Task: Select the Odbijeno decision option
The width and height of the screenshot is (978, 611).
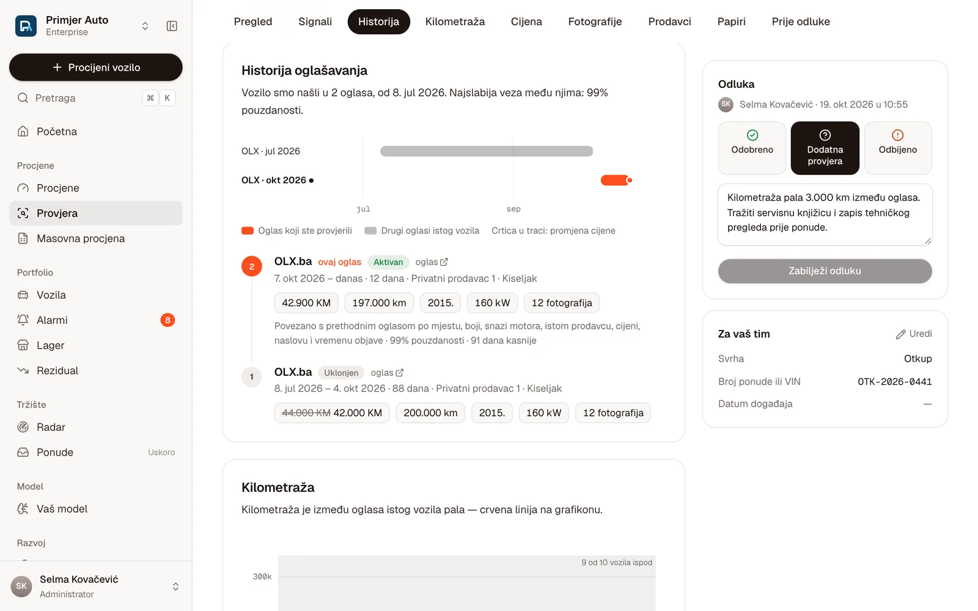Action: point(898,148)
